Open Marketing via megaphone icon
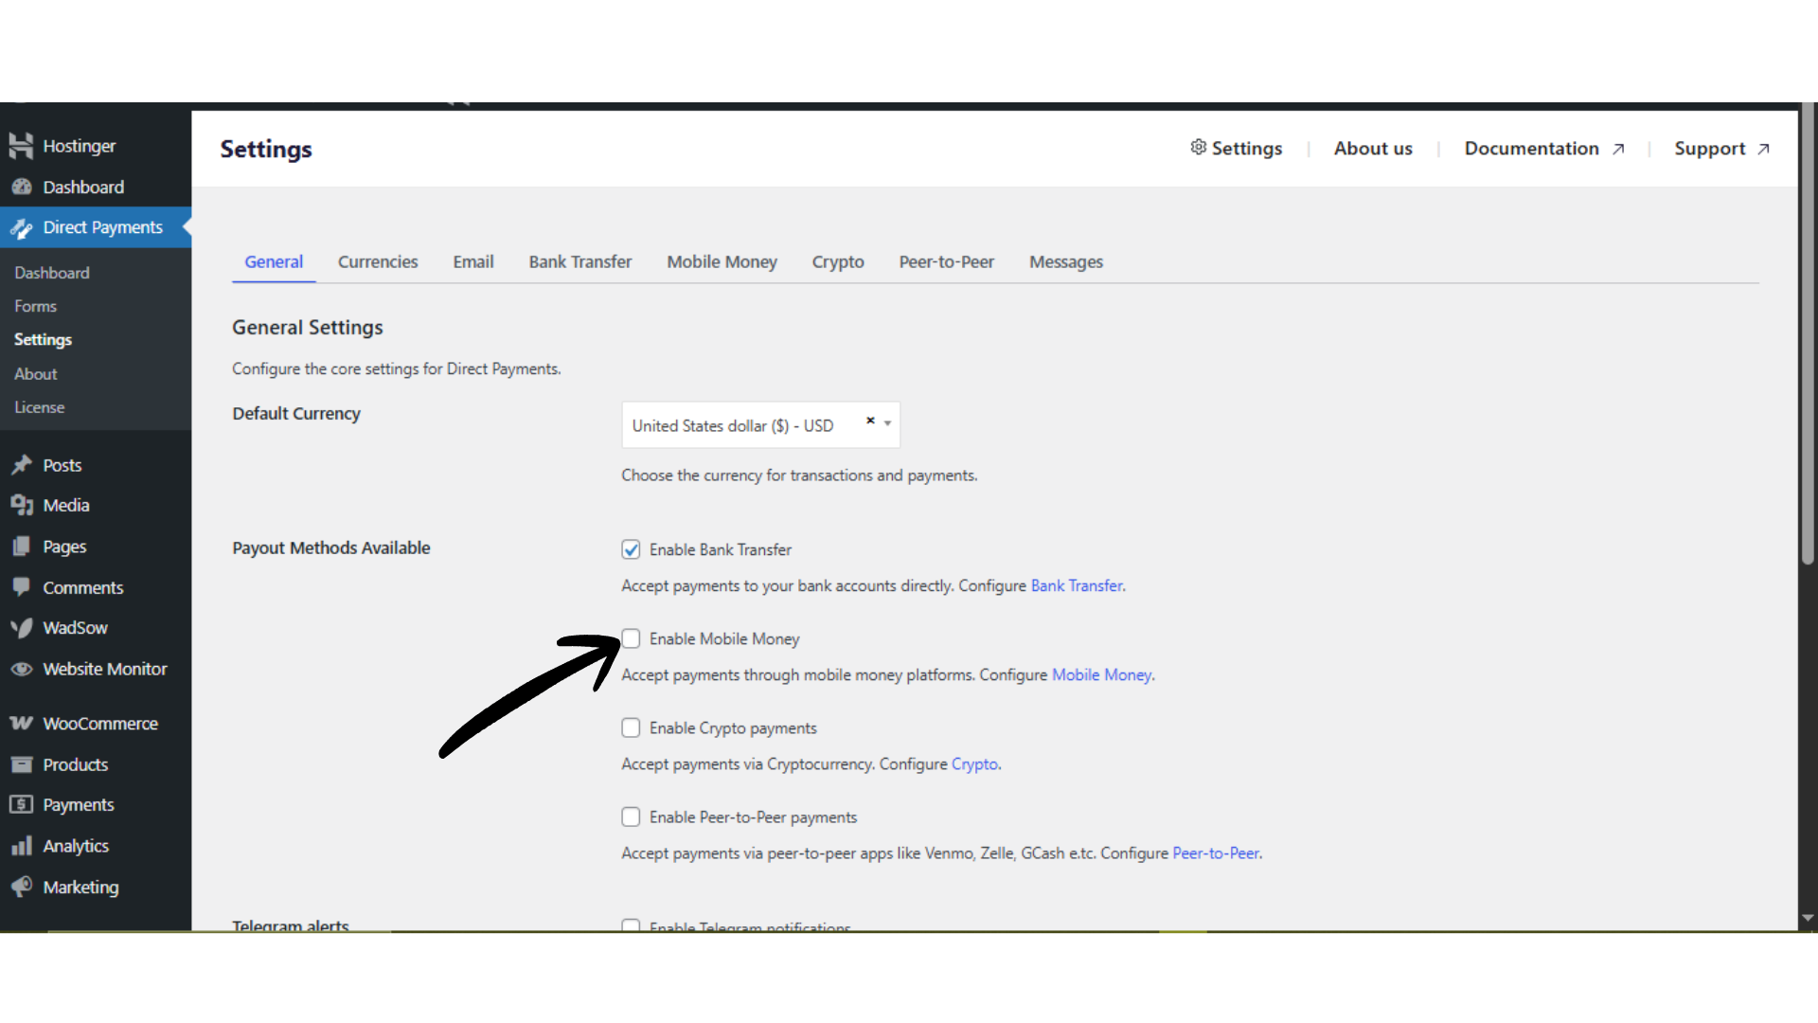The height and width of the screenshot is (1023, 1818). click(x=21, y=888)
